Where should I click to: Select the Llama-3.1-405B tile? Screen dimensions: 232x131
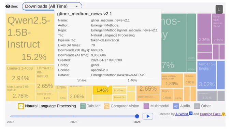point(20,74)
